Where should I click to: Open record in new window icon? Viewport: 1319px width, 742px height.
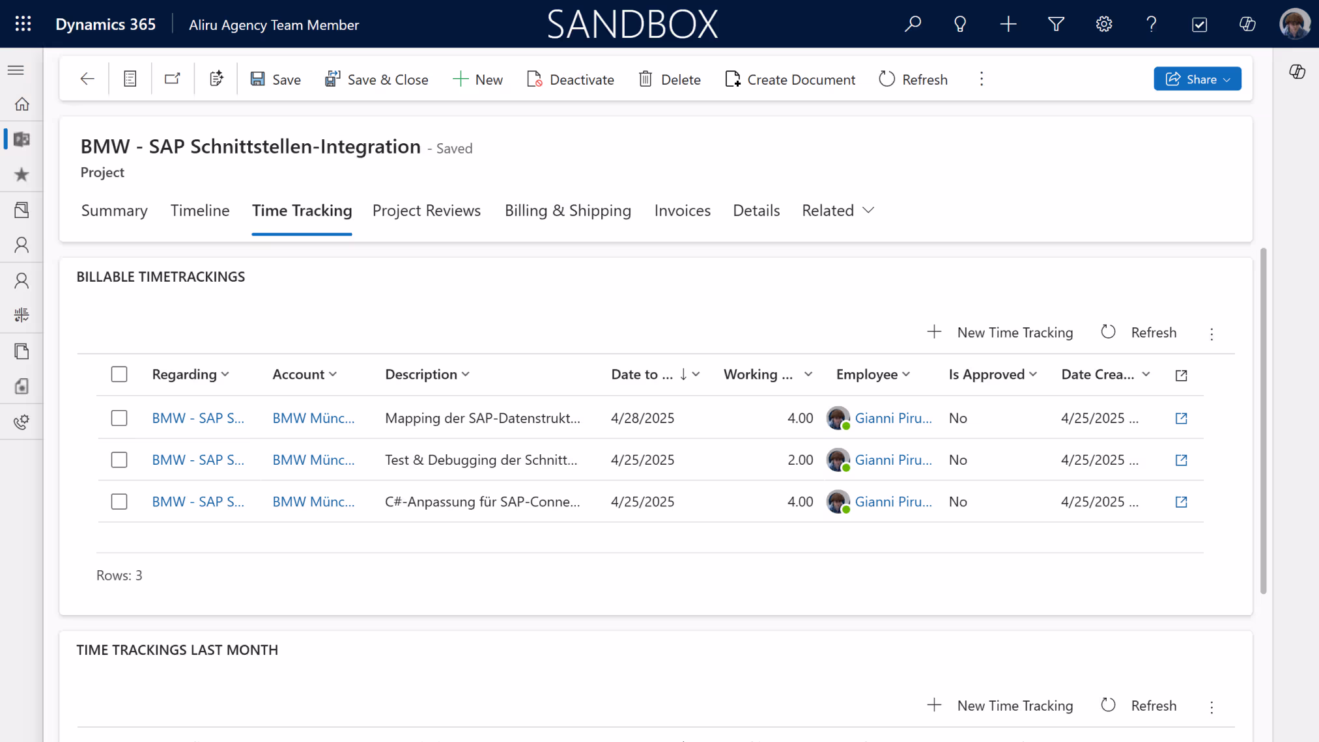[x=173, y=79]
